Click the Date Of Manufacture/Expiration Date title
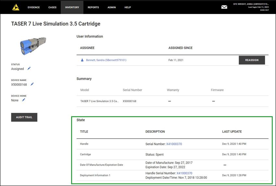 101,165
